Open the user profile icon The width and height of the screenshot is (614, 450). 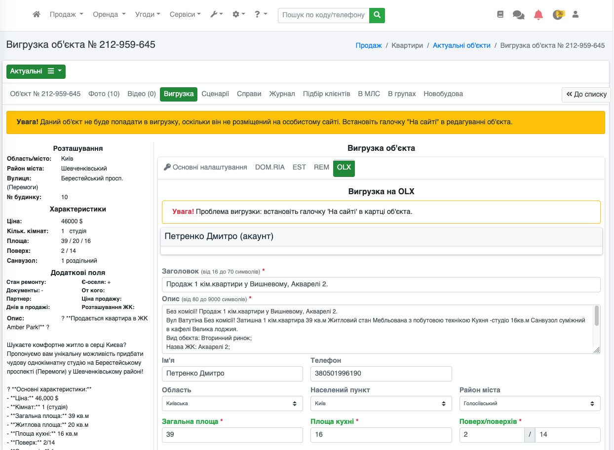[x=575, y=15]
